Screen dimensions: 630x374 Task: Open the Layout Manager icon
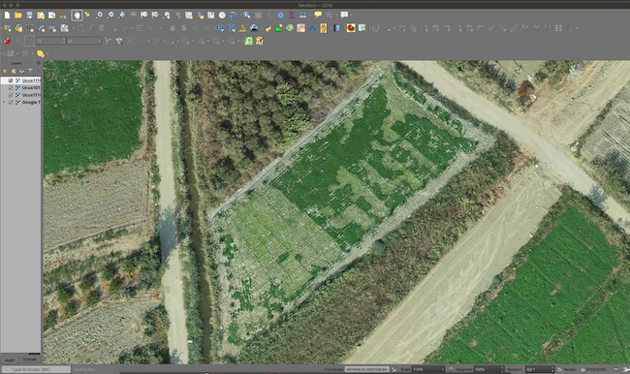(51, 16)
